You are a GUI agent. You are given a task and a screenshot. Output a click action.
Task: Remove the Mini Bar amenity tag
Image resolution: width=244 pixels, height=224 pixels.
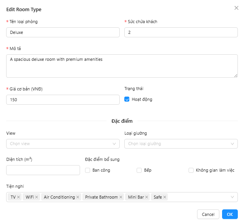(147, 197)
